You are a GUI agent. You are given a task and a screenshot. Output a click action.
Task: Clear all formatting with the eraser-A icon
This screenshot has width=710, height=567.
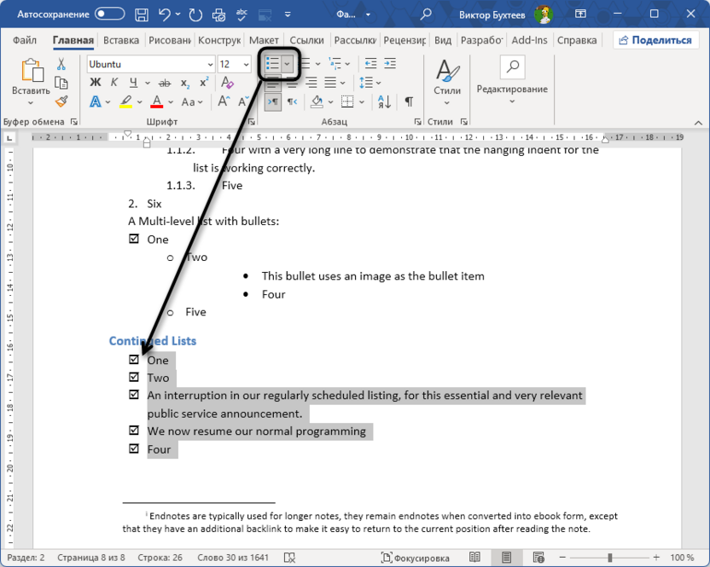(x=227, y=83)
